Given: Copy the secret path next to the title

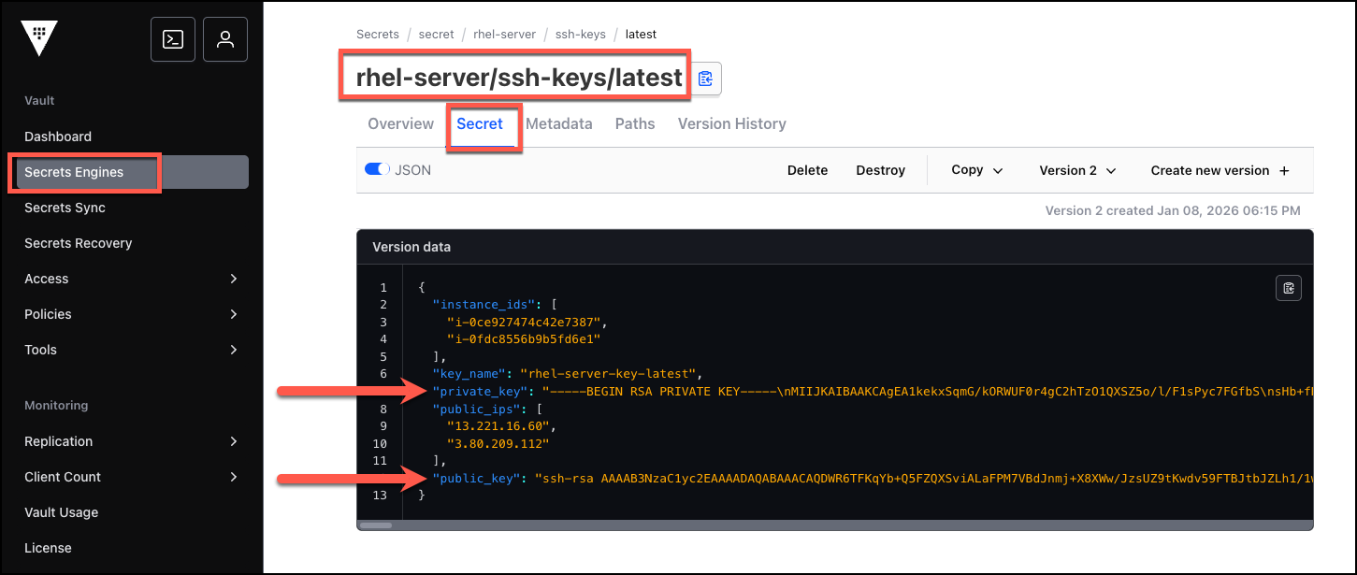Looking at the screenshot, I should point(706,79).
